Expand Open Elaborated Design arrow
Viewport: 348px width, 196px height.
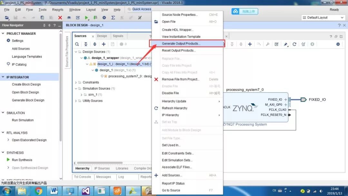[x=8, y=140]
